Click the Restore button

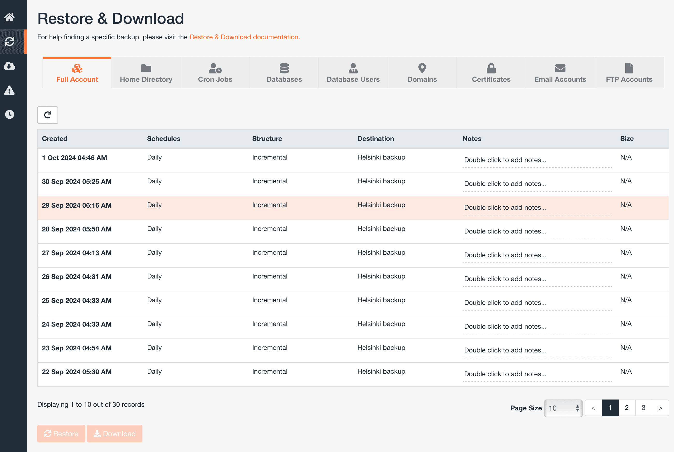point(61,434)
